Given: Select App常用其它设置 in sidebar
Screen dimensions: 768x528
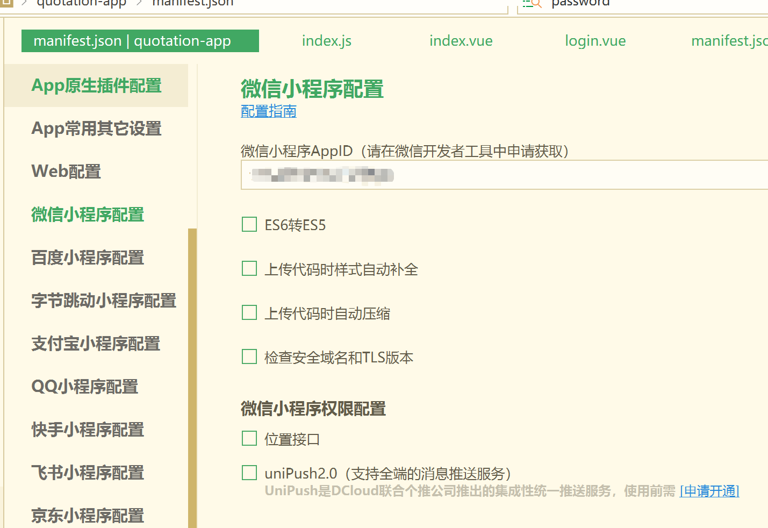Looking at the screenshot, I should tap(96, 129).
